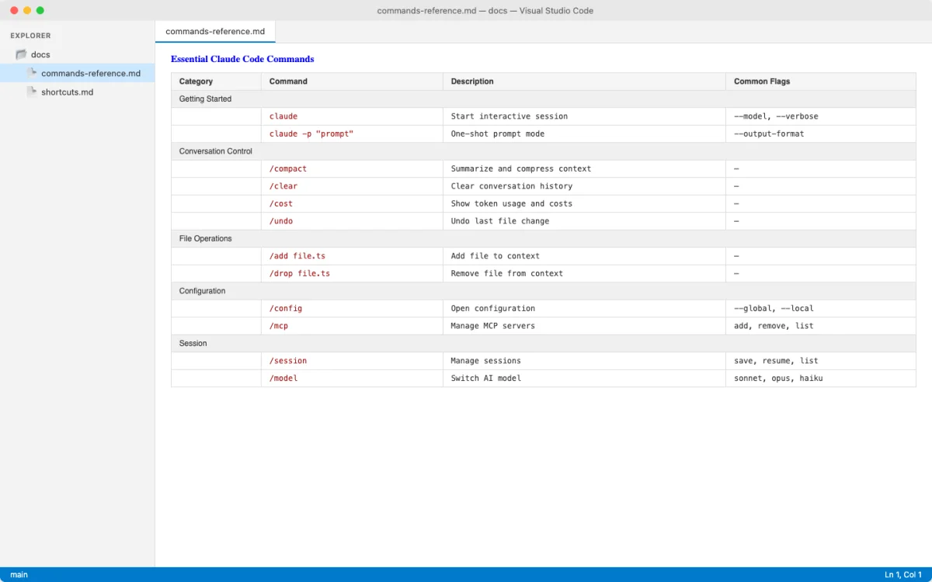932x582 pixels.
Task: Click the Ln 1, Col 1 status indicator
Action: pyautogui.click(x=903, y=574)
